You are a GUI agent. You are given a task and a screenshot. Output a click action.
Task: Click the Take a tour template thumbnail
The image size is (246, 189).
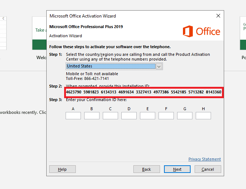tap(39, 33)
